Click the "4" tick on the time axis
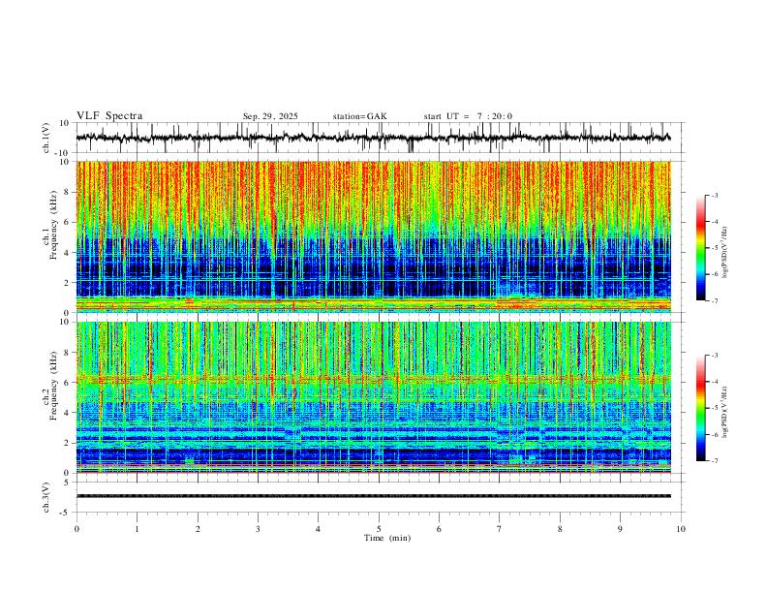The width and height of the screenshot is (767, 593). 318,529
